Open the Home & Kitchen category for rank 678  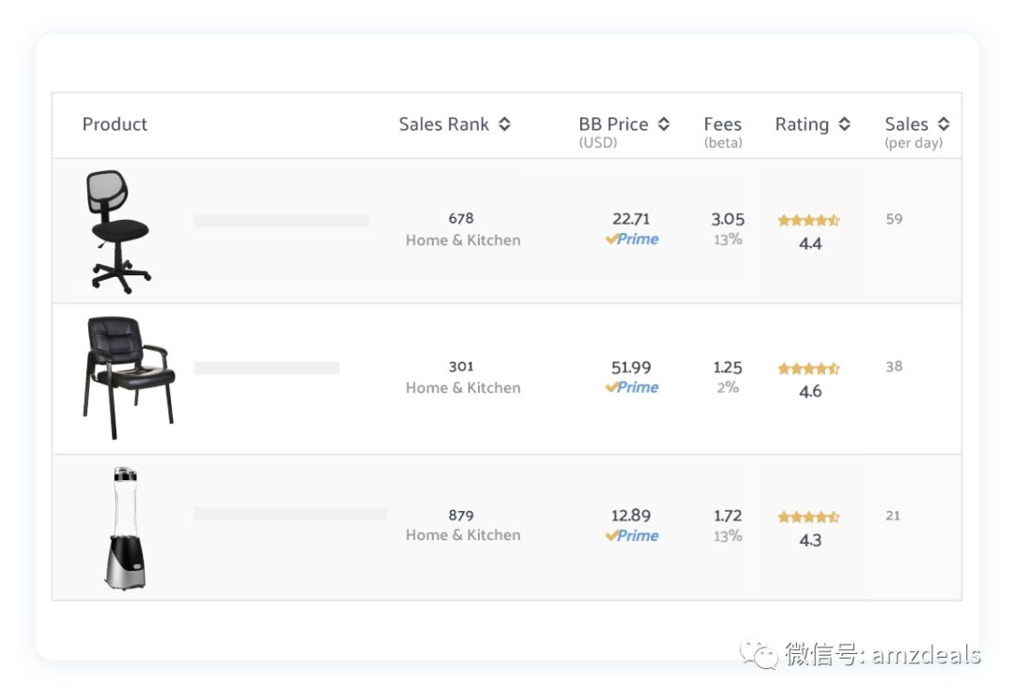(462, 241)
